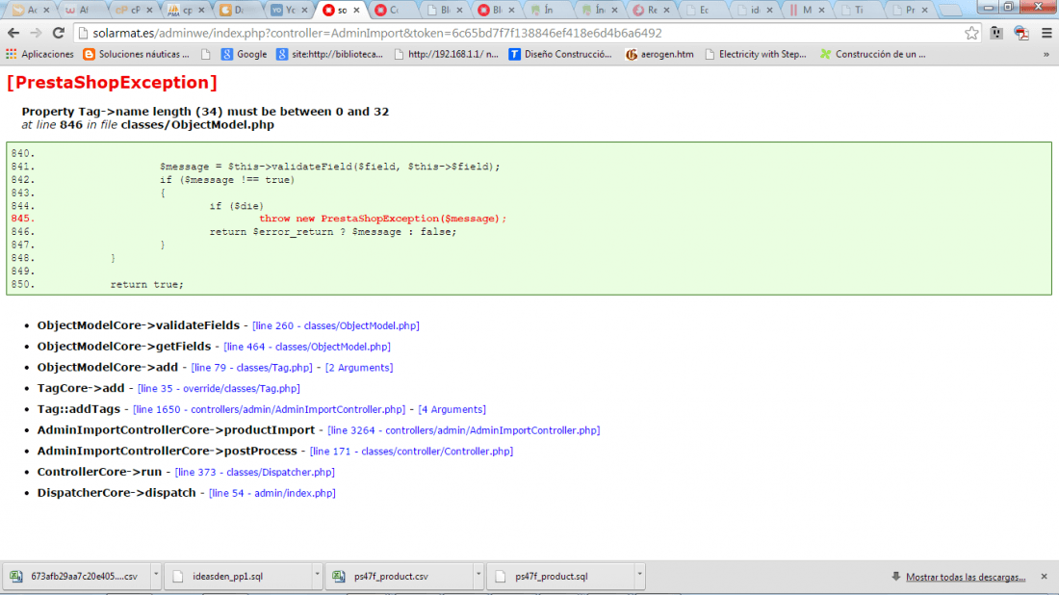
Task: Click the ps47f_product.csv spreadsheet file icon
Action: [x=339, y=576]
